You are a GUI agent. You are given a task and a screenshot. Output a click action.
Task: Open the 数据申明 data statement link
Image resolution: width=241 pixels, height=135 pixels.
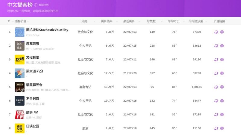click(43, 5)
